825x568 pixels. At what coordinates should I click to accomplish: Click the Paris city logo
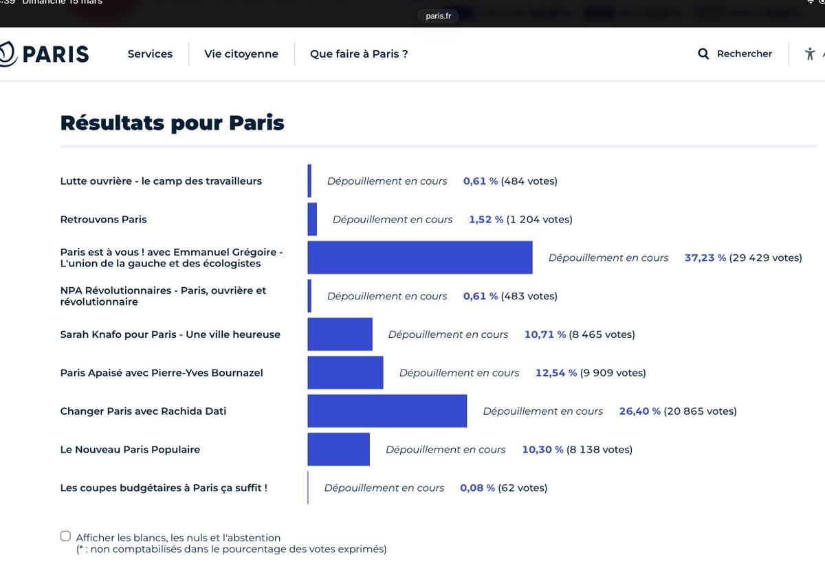click(x=44, y=53)
